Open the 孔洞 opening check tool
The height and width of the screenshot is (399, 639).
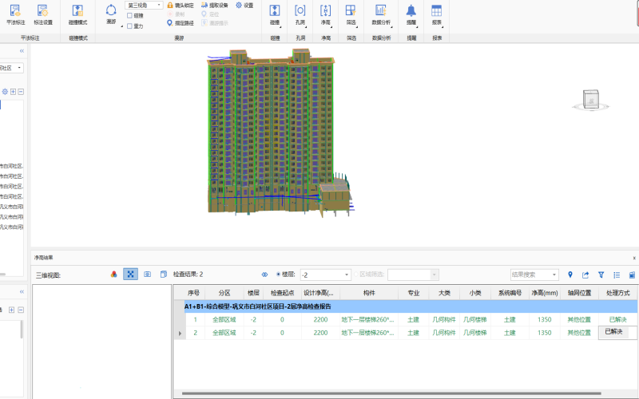(300, 15)
